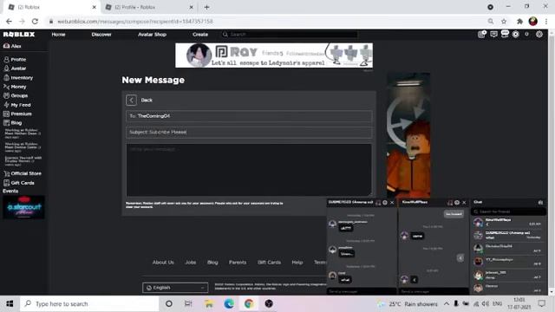Click the To recipient field
The height and width of the screenshot is (312, 555).
point(249,116)
